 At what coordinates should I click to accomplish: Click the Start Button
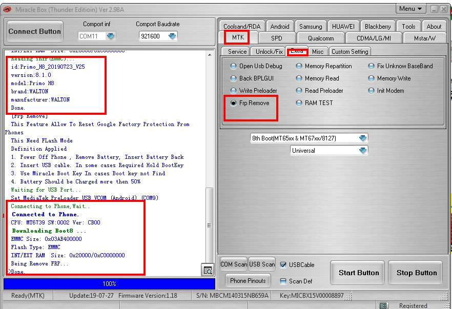point(359,273)
